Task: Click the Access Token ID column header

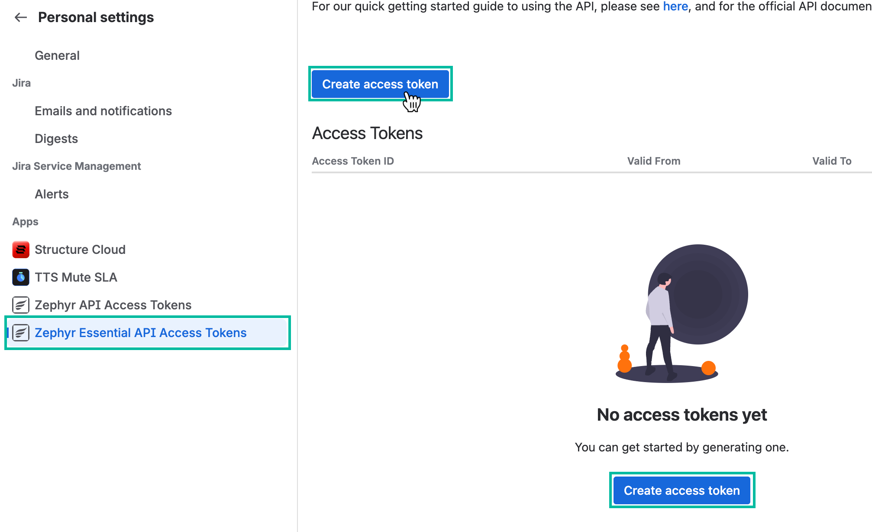Action: (353, 161)
